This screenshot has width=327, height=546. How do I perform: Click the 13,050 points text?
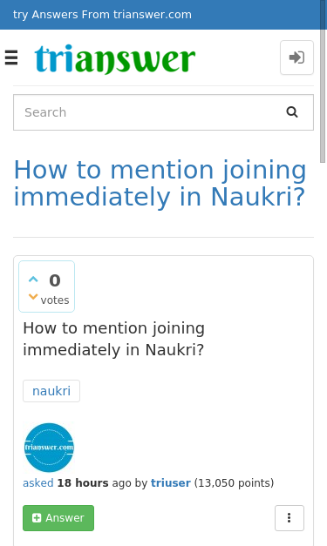[x=234, y=483]
